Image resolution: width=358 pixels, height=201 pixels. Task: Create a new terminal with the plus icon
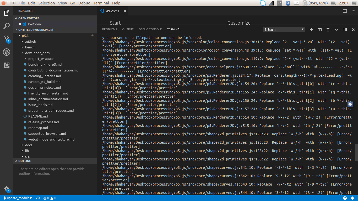(311, 30)
